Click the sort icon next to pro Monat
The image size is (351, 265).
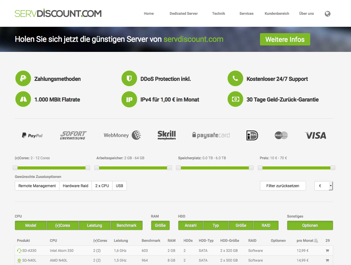tap(316, 240)
